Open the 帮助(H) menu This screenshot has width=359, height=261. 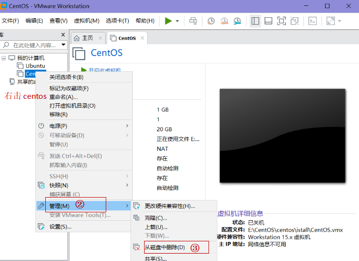[145, 21]
